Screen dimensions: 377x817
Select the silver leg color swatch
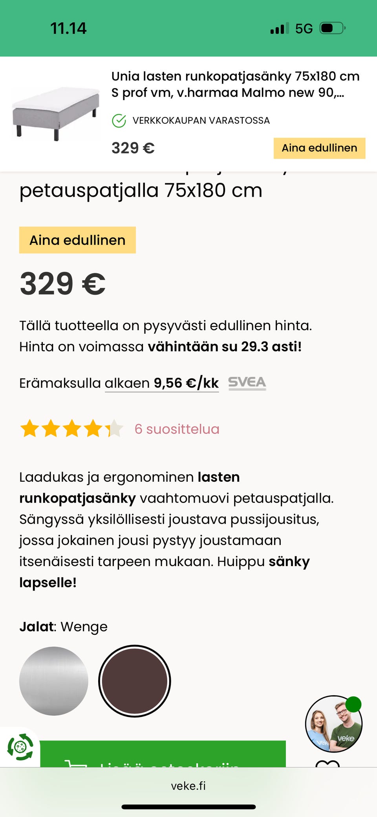[x=54, y=681]
